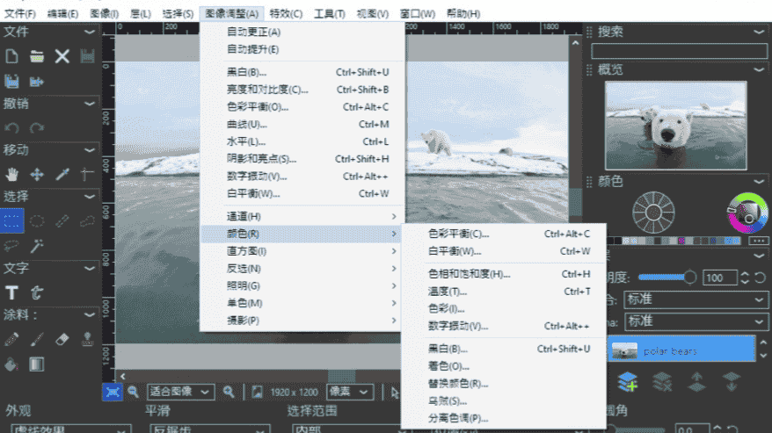Collapse the 撤销 panel section
772x433 pixels.
(90, 104)
